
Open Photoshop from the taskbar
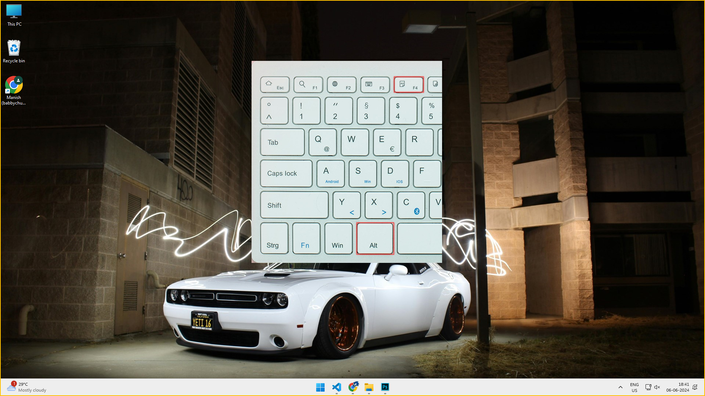385,387
